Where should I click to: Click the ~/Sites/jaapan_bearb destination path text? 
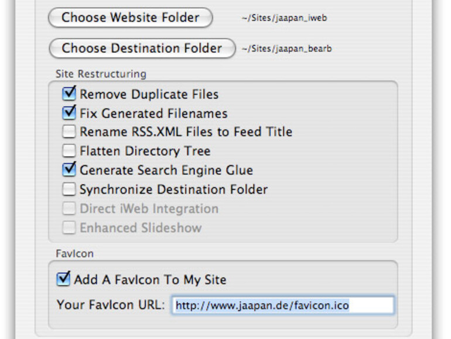coord(286,49)
